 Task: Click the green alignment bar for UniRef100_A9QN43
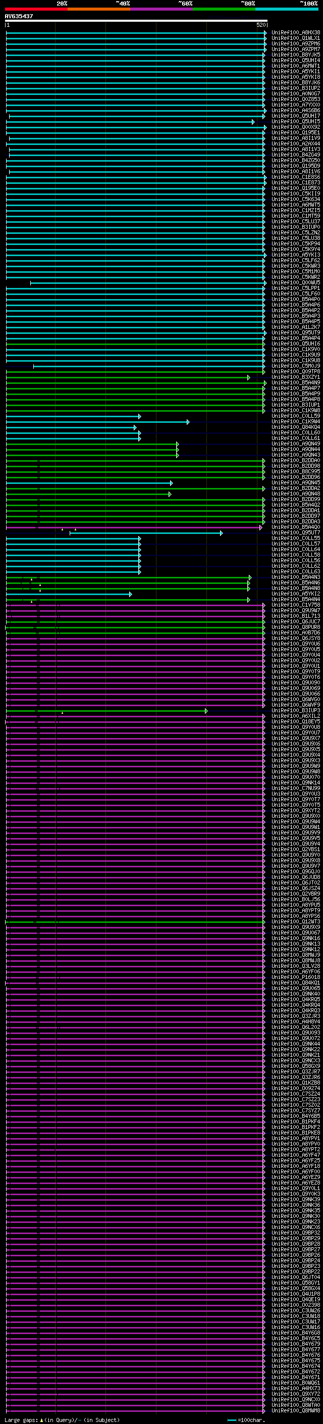coord(92,455)
